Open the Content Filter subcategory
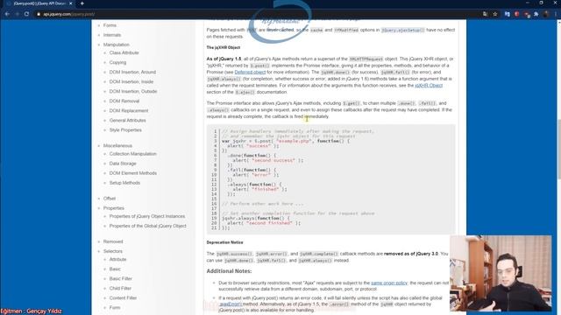 123,298
